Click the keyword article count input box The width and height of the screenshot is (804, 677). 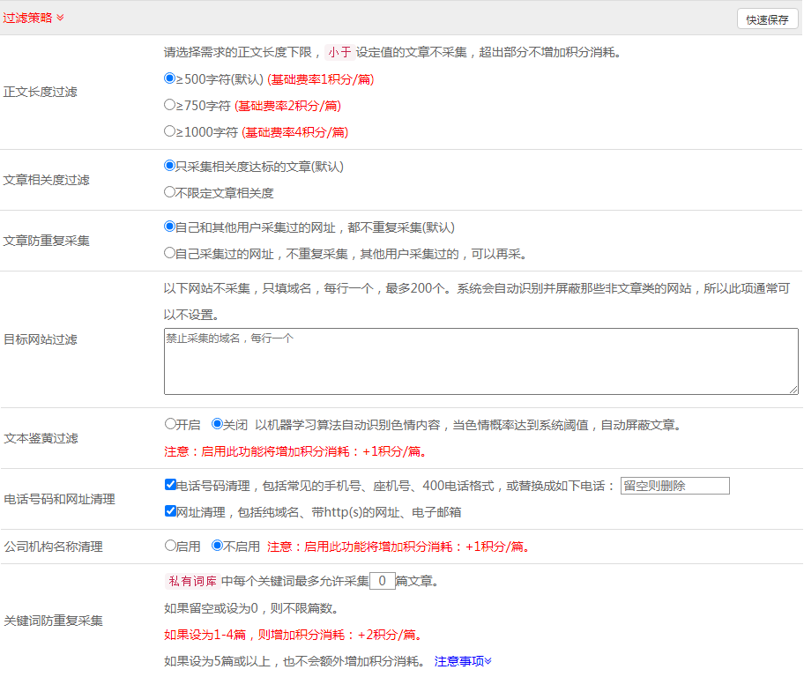pos(382,581)
